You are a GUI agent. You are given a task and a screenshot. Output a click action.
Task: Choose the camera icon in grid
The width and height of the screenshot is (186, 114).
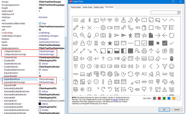(x=103, y=35)
